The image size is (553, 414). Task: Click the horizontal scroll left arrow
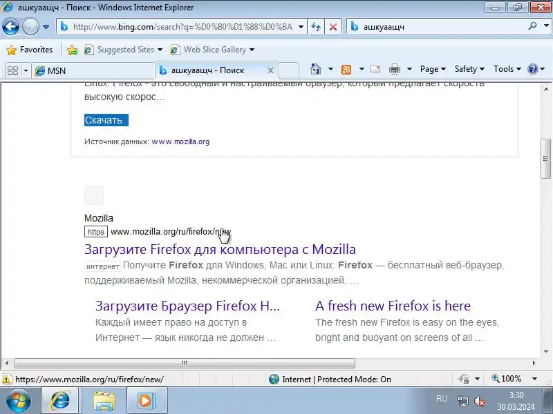[x=7, y=363]
